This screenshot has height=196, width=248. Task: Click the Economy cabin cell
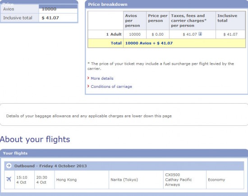[225, 180]
